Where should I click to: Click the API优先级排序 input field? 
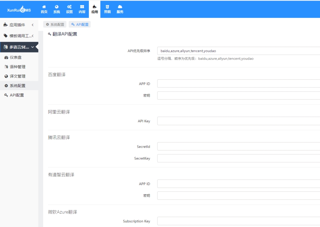[x=239, y=51]
